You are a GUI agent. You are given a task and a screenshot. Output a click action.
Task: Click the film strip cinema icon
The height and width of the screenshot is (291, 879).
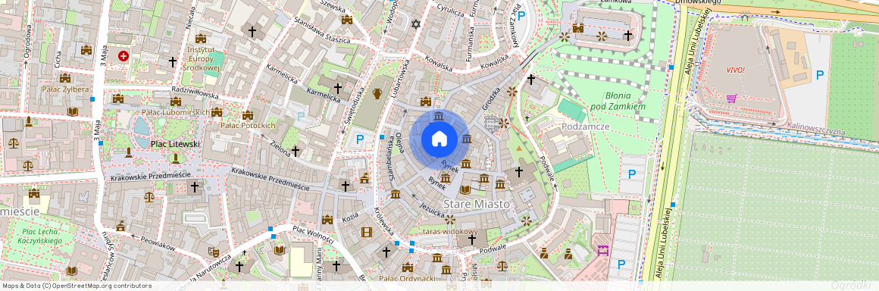[366, 232]
